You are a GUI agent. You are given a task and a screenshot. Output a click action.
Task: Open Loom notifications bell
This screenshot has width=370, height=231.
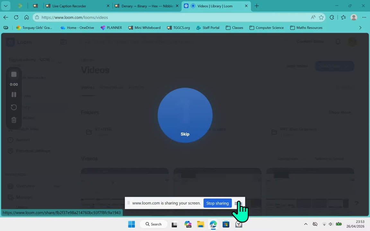tap(338, 42)
